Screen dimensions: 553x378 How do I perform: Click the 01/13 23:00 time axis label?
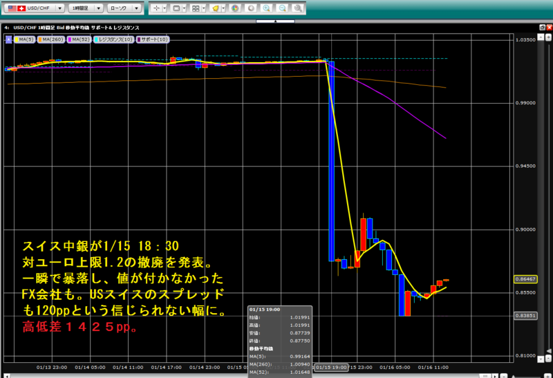click(x=52, y=368)
